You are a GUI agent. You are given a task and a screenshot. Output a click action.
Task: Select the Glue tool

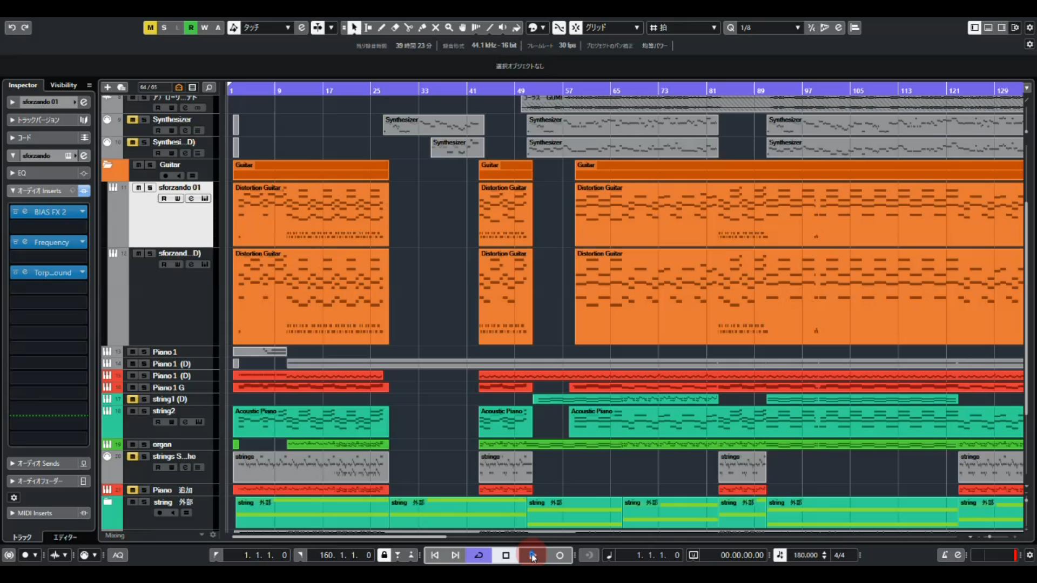click(x=422, y=28)
